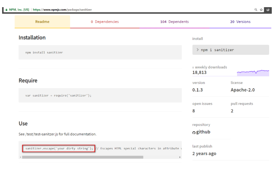Click the Installation heading
Image resolution: width=273 pixels, height=172 pixels.
[32, 38]
